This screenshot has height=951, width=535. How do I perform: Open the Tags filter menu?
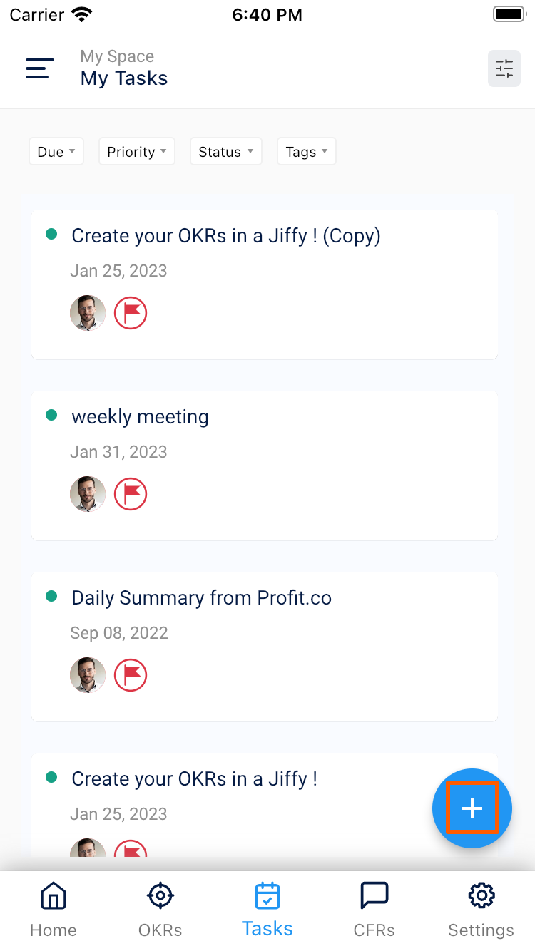[x=306, y=151]
